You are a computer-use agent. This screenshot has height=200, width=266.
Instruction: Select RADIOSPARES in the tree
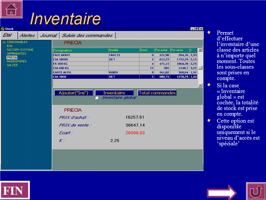pos(17,61)
